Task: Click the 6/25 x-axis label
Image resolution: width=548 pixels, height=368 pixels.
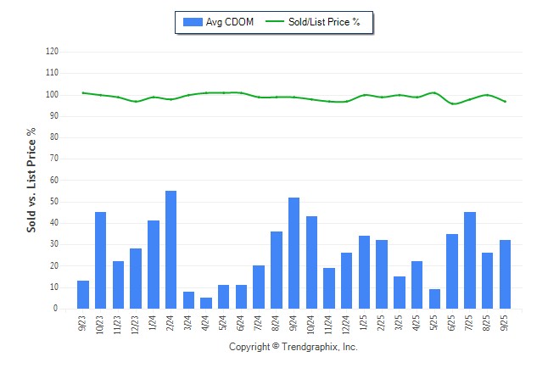Action: 453,323
